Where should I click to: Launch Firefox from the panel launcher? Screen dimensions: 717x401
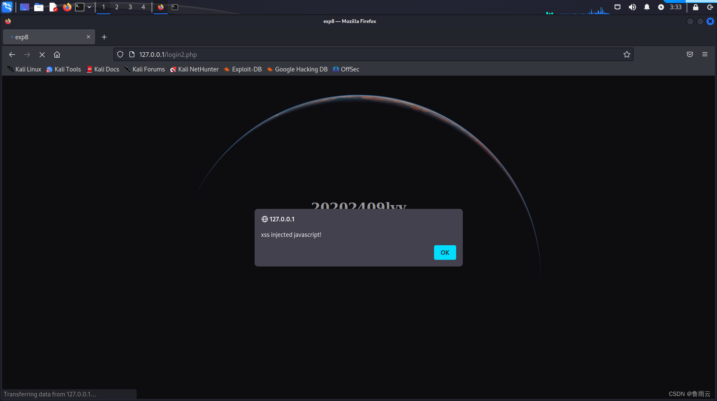pos(67,7)
